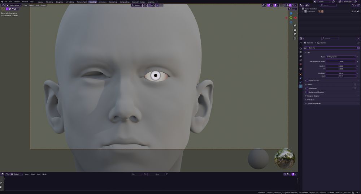Click the Orthographic Scale value field
The image size is (361, 194).
341,61
